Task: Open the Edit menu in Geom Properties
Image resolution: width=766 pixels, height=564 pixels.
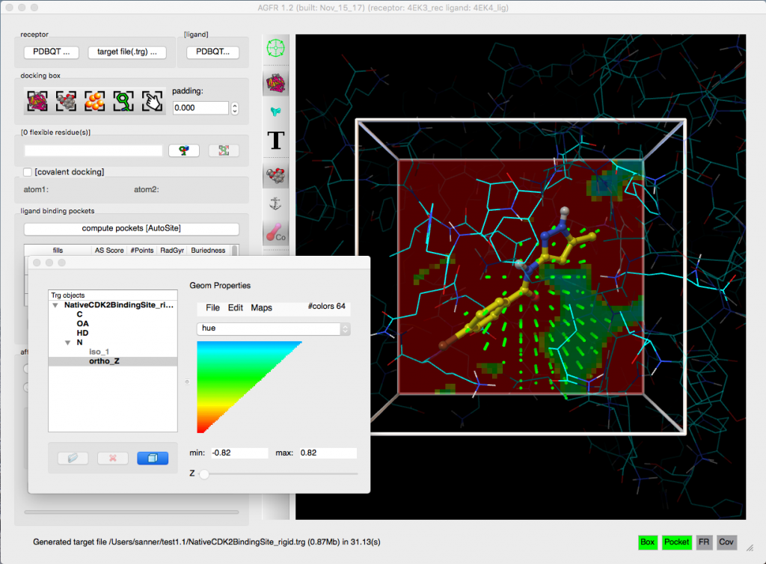Action: (x=236, y=307)
